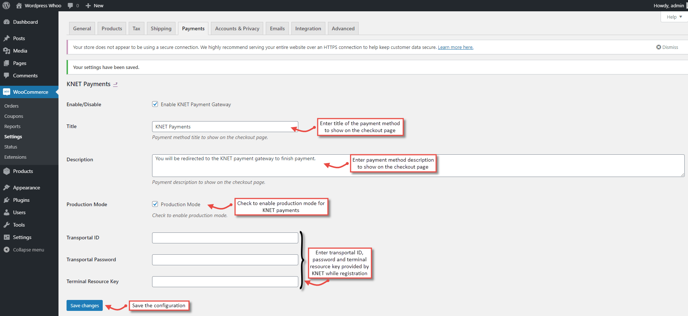Open the Learn more here link
This screenshot has width=688, height=316.
[x=455, y=47]
